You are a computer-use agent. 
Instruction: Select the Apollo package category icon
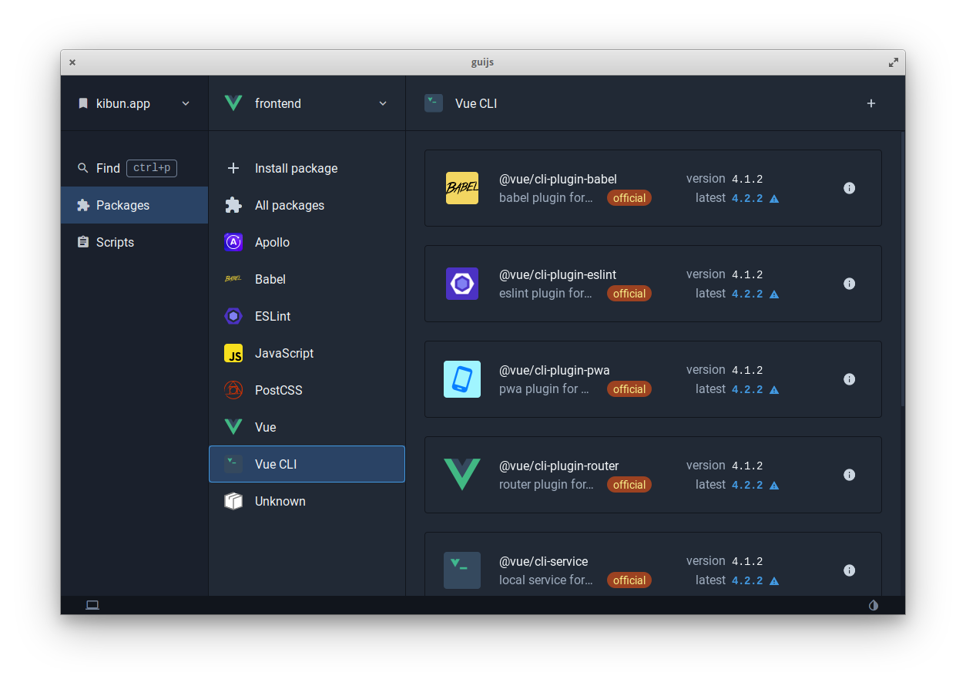(233, 242)
